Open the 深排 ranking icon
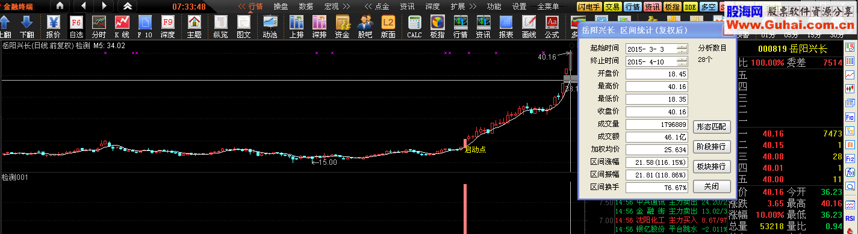This screenshot has width=858, height=234. 319,23
